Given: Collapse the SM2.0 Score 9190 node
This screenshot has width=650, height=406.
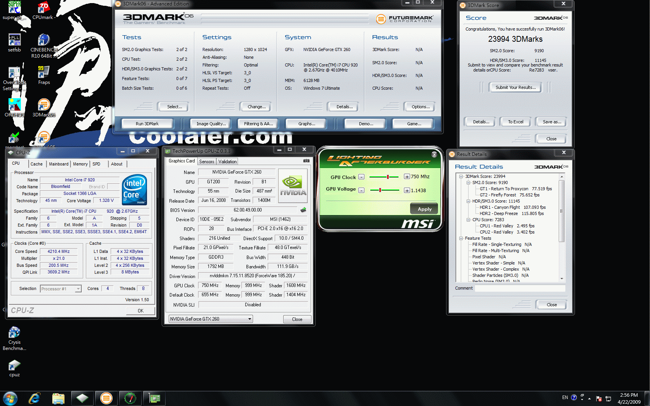Looking at the screenshot, I should pyautogui.click(x=468, y=183).
